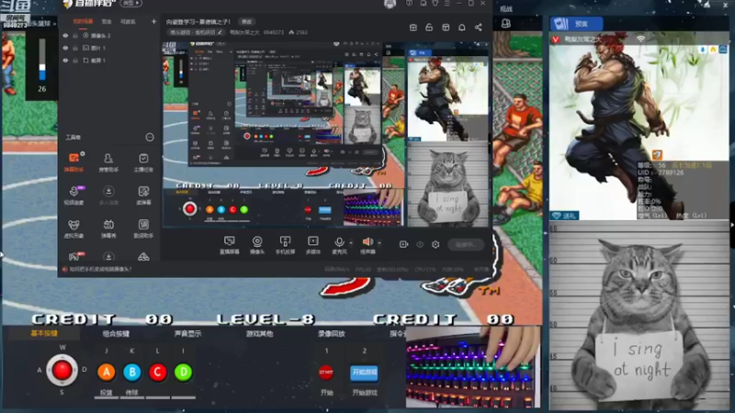Screen dimensions: 735x413
Task: Click the bell notification icon above the preview
Action: [462, 28]
